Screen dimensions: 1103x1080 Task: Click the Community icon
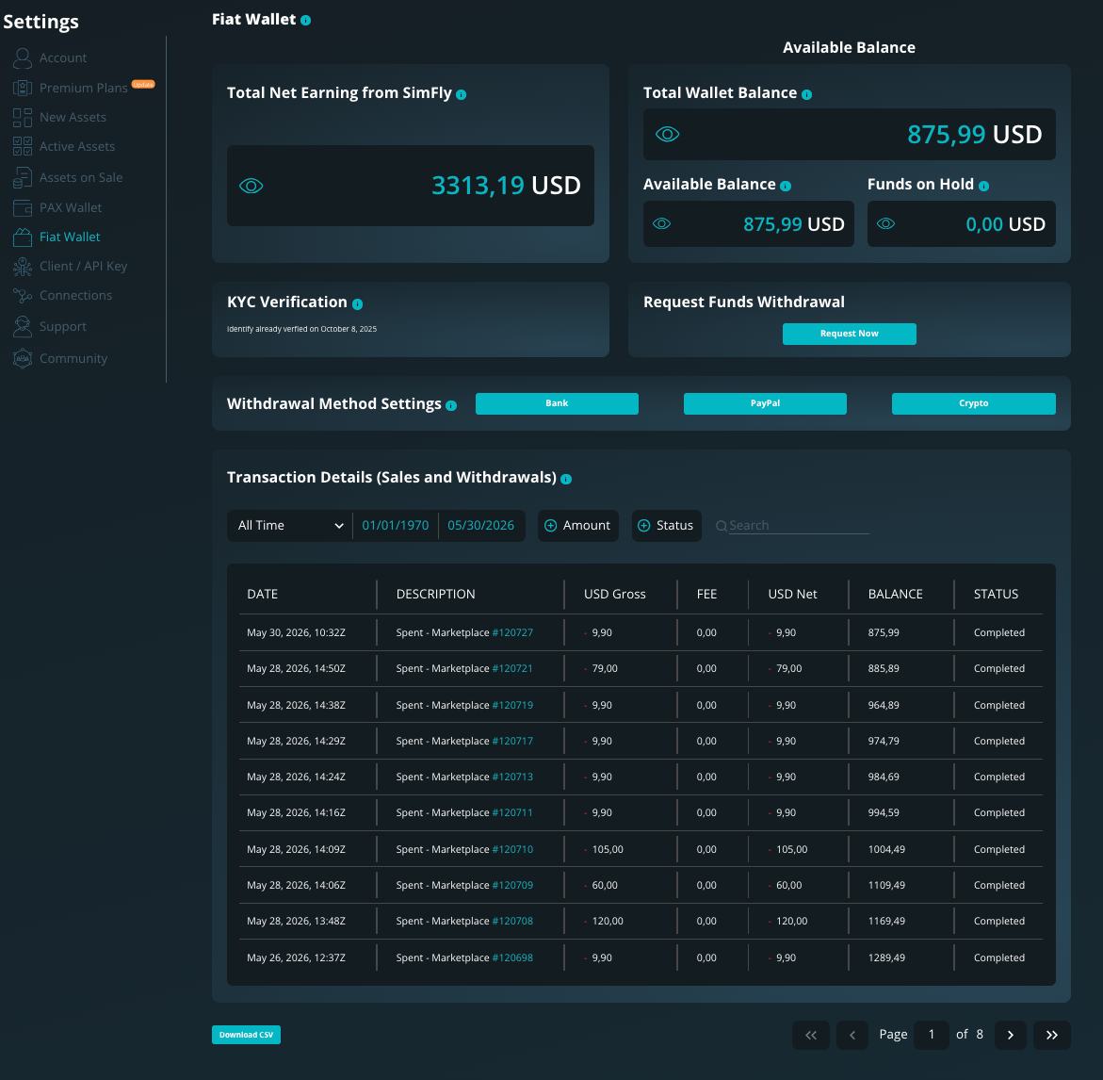[x=23, y=358]
